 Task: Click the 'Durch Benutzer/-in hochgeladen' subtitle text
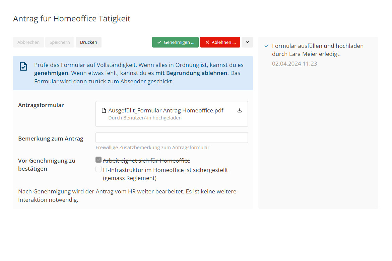(145, 118)
